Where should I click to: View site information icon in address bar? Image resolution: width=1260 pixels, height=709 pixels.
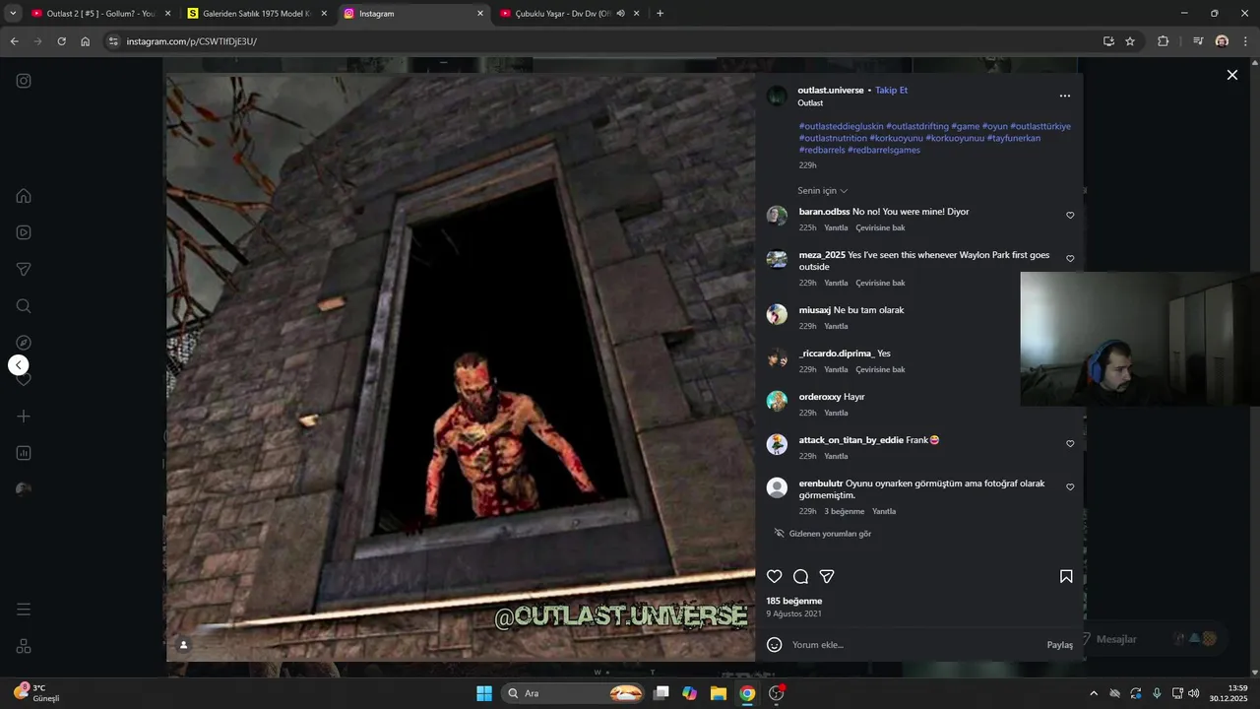(x=113, y=41)
